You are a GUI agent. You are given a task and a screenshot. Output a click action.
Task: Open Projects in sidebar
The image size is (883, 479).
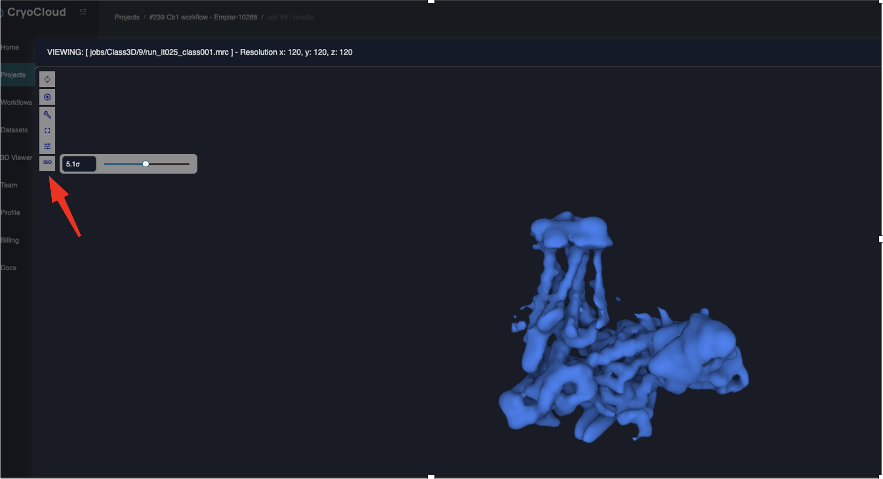[x=13, y=75]
